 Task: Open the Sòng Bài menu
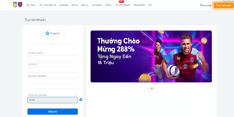[64, 5]
